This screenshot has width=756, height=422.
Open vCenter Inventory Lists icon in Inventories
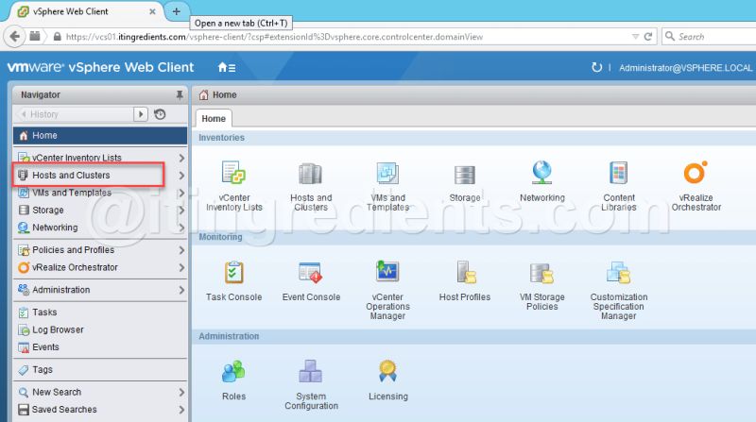[233, 173]
